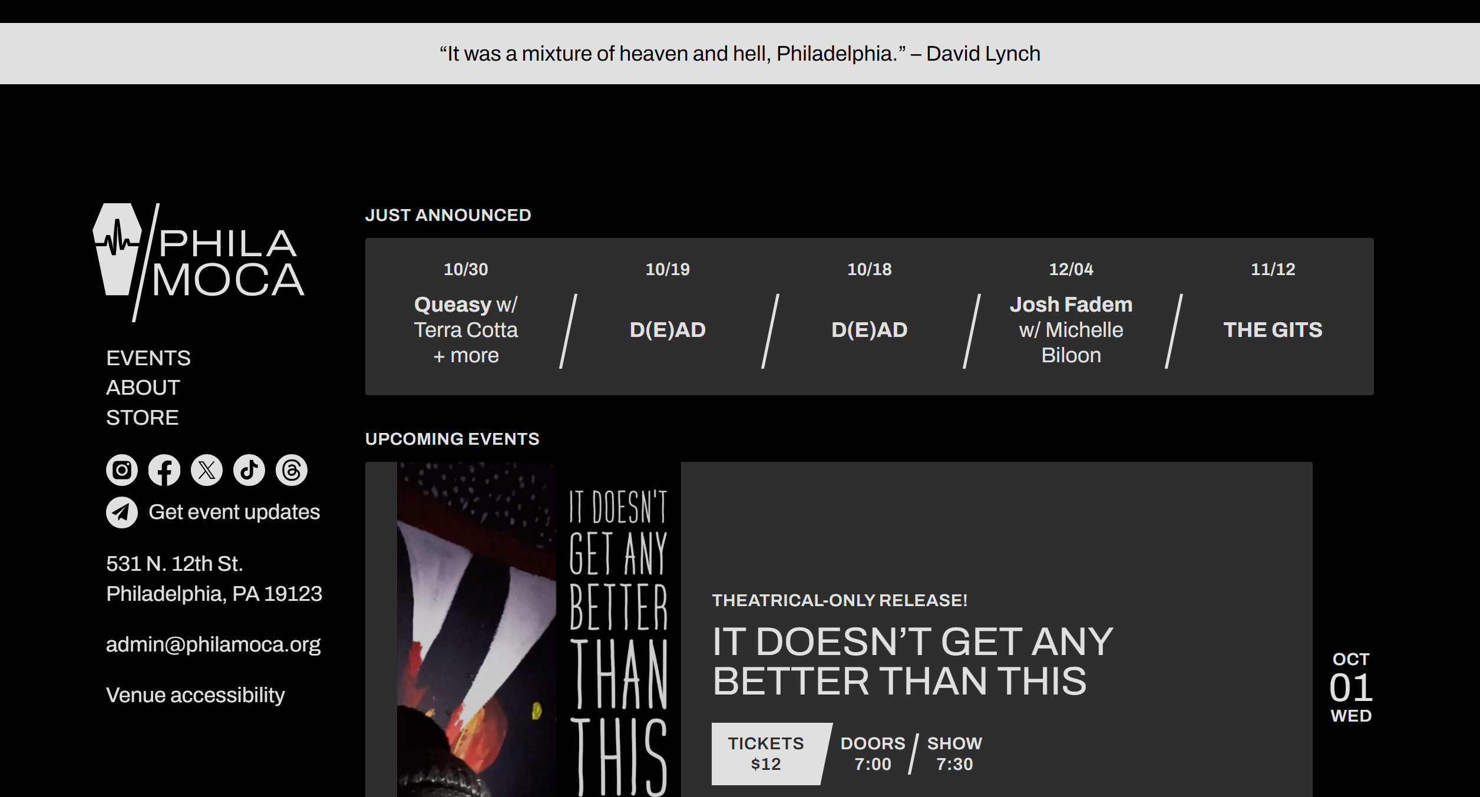Click the PhilaMOCA coffin logo
1480x797 pixels.
click(199, 263)
